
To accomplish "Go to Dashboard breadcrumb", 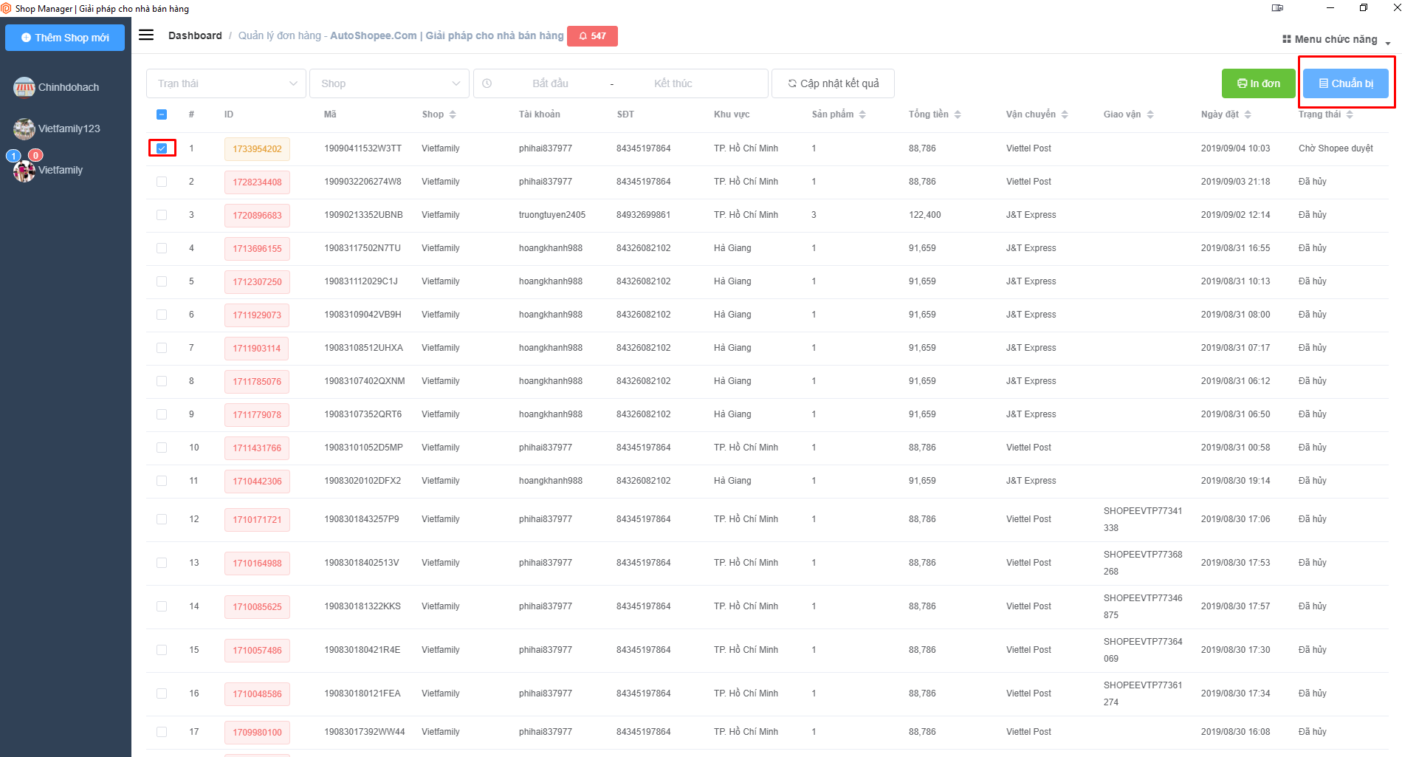I will coord(195,35).
